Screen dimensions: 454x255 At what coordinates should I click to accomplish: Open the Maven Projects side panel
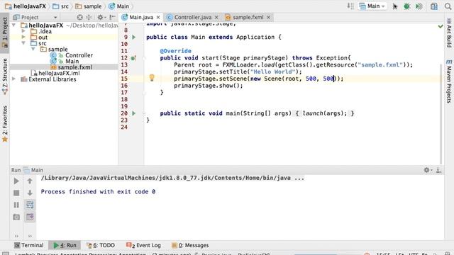coord(449,81)
